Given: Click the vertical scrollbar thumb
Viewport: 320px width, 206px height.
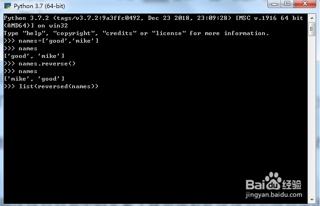Looking at the screenshot, I should [312, 29].
